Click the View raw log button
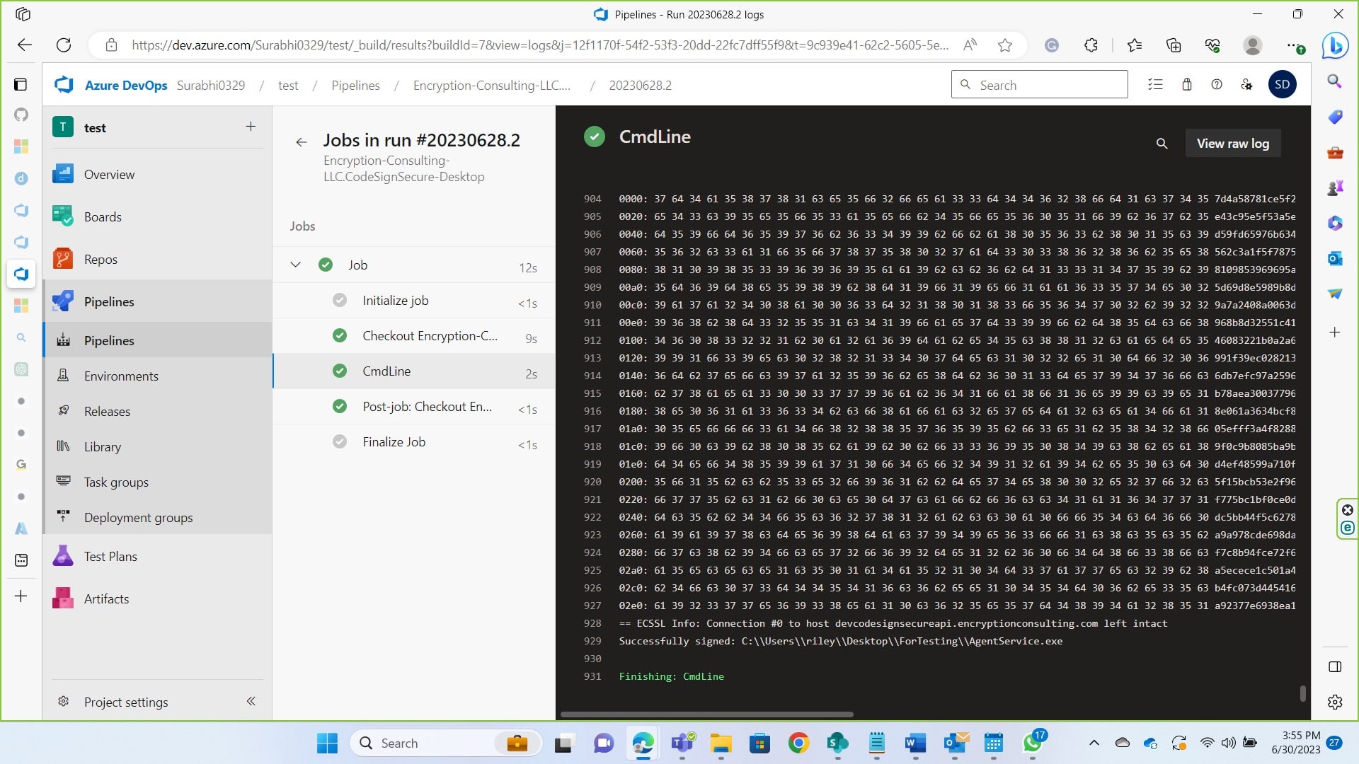This screenshot has width=1359, height=764. pyautogui.click(x=1232, y=144)
